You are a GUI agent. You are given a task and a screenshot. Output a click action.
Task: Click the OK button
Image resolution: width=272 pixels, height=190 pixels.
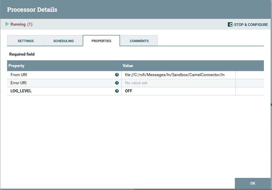(x=253, y=183)
